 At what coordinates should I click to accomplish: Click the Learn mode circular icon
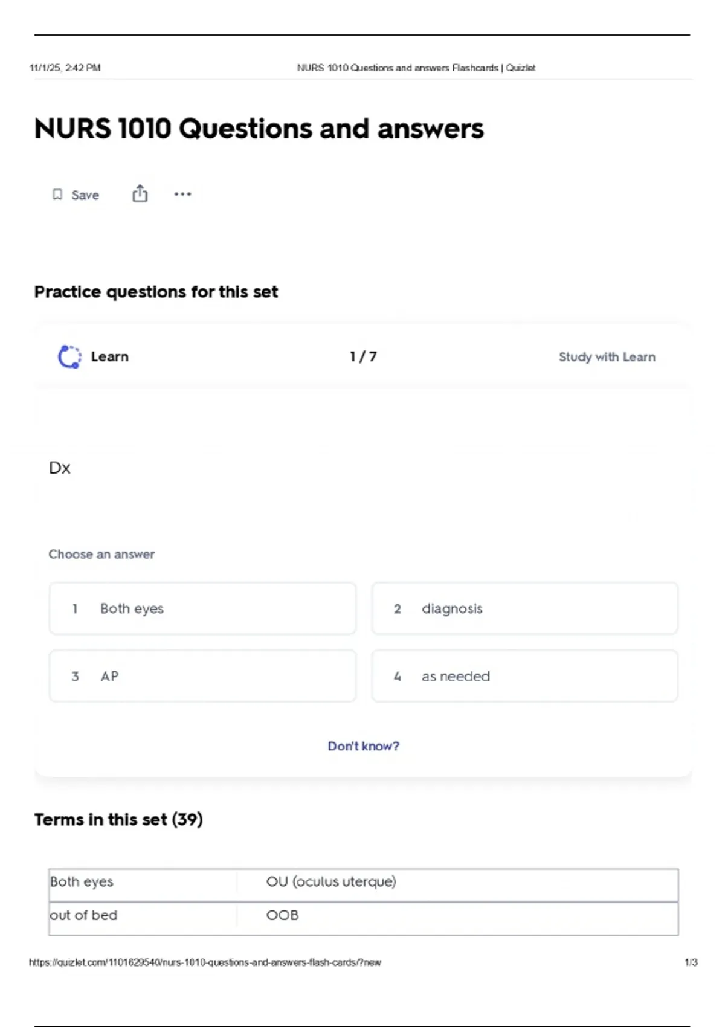[x=69, y=356]
